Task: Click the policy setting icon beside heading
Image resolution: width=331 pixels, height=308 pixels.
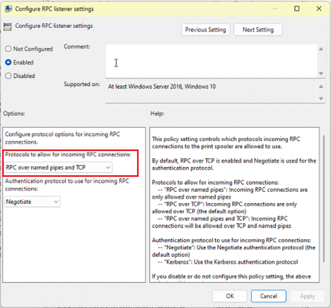Action: click(8, 26)
